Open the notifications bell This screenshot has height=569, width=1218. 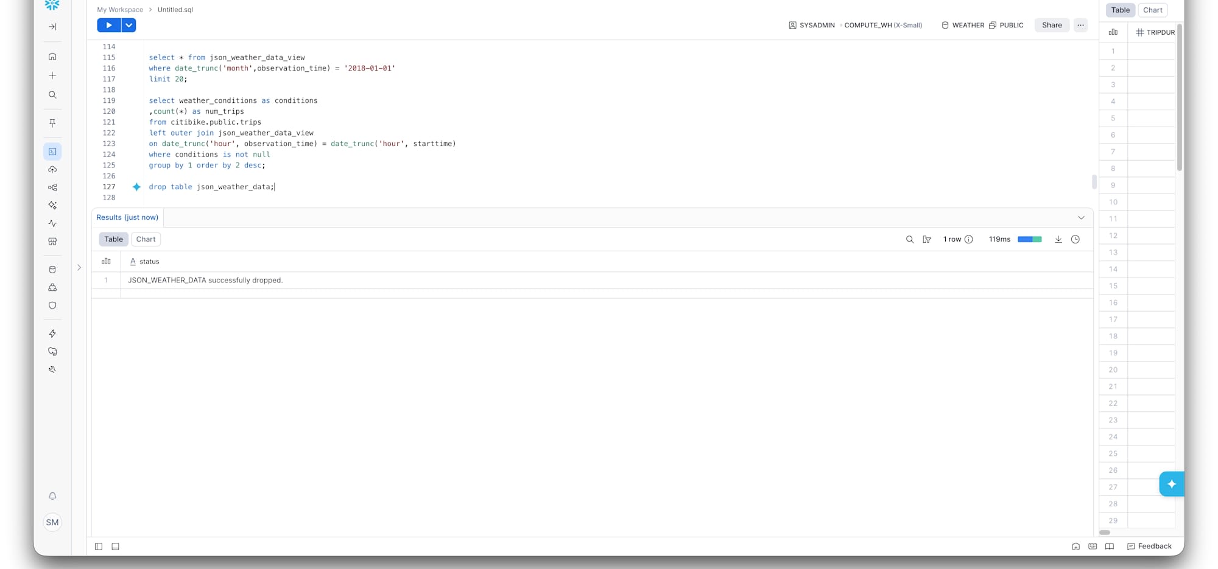(52, 496)
